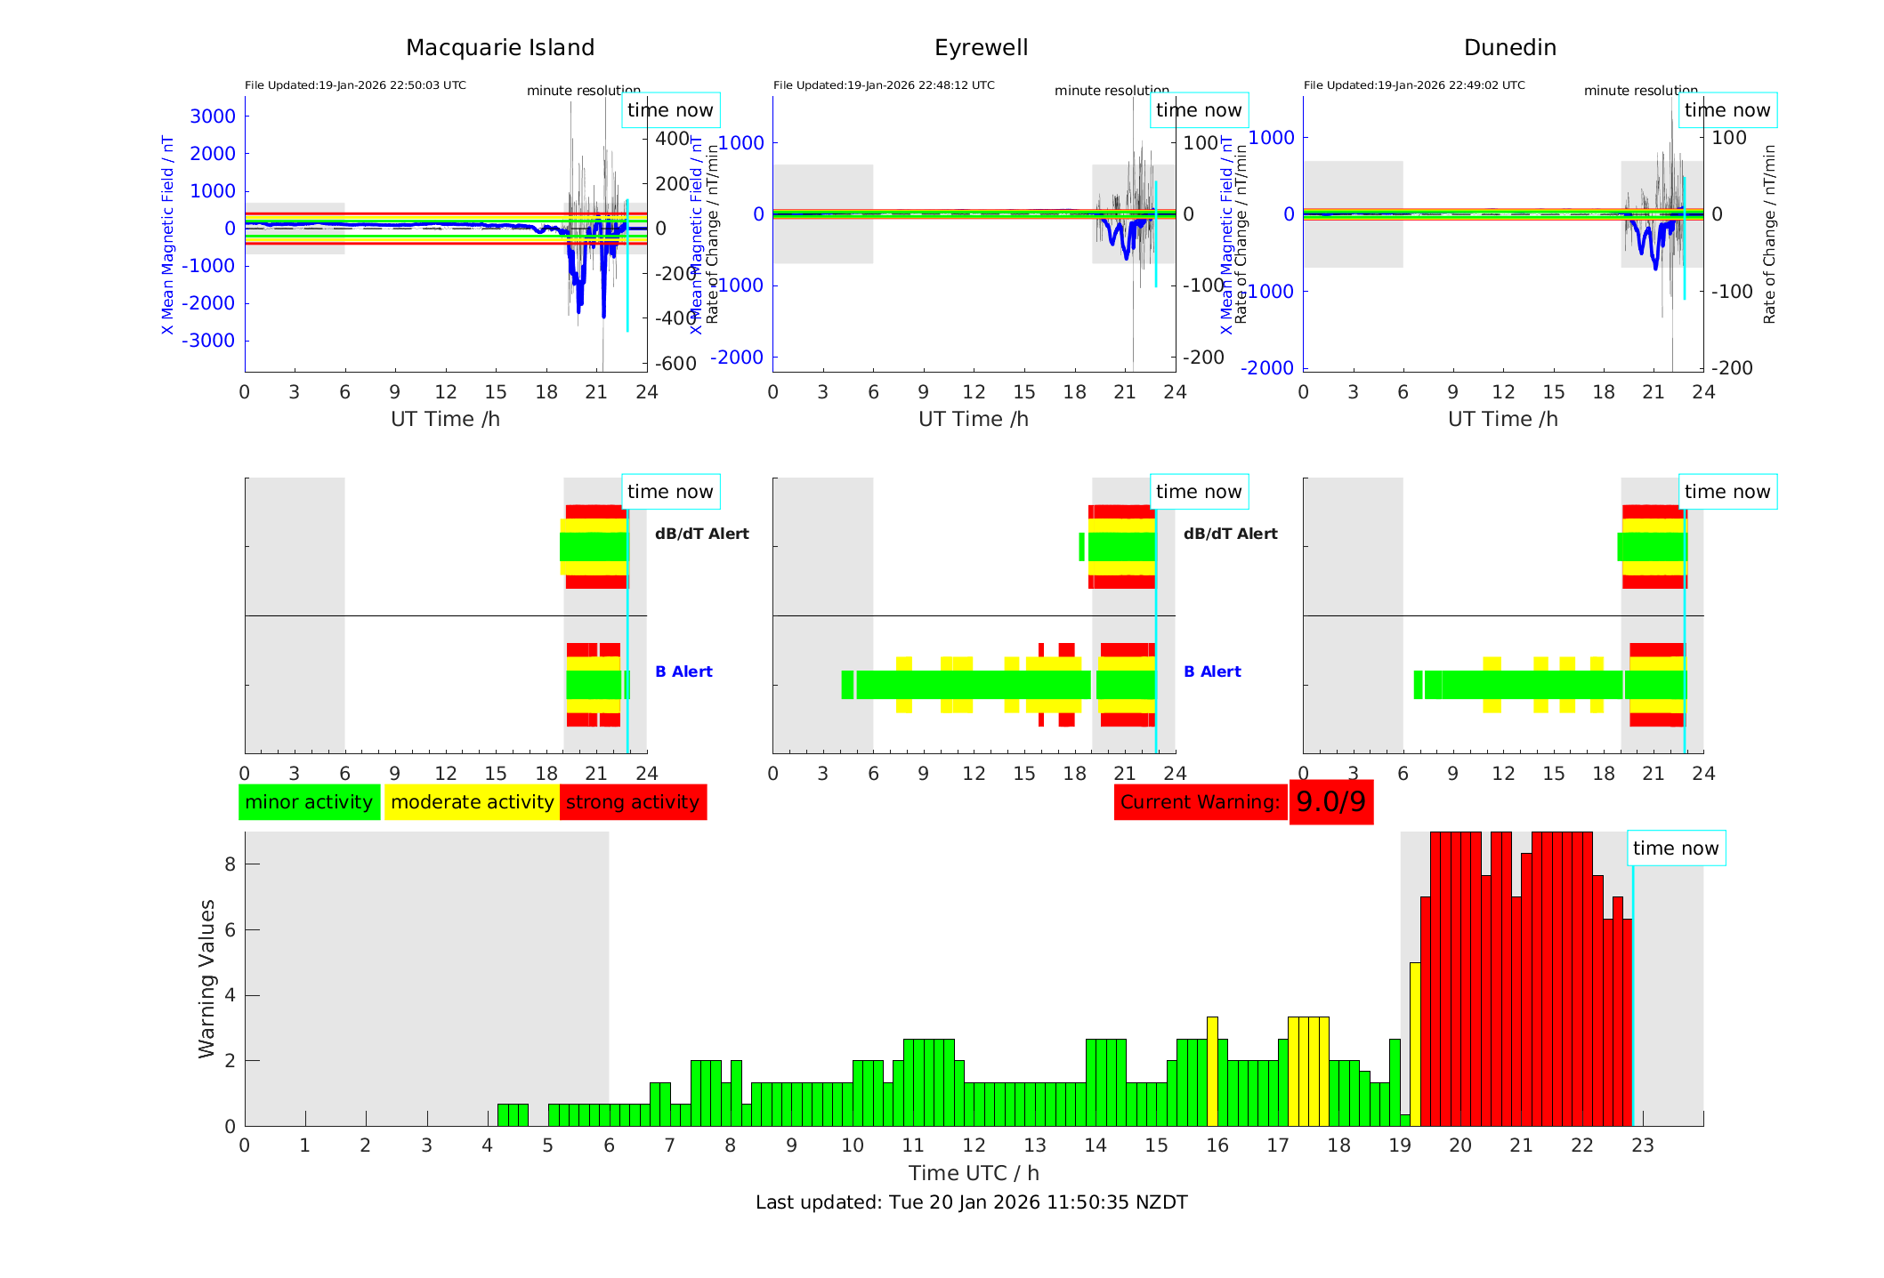Click UT Time /h label under Eyrewell plot

point(973,419)
